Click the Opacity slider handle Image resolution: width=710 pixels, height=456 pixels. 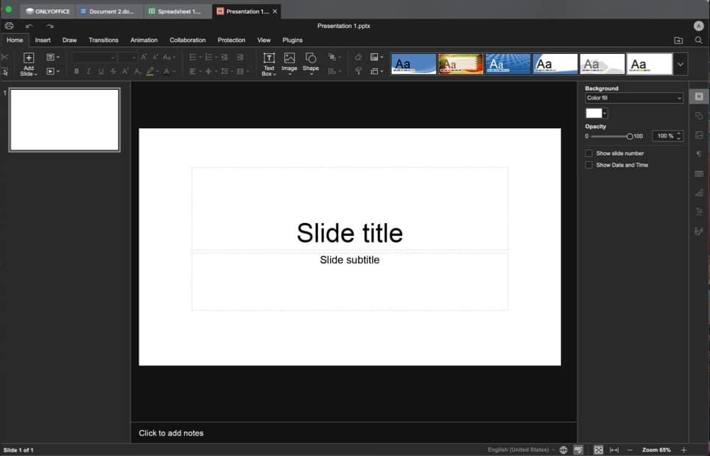[630, 136]
